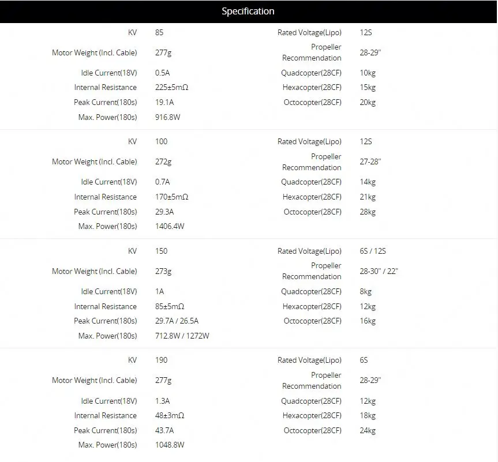Image resolution: width=498 pixels, height=462 pixels.
Task: Select the 225±5mΩ internal resistance value
Action: tap(172, 88)
